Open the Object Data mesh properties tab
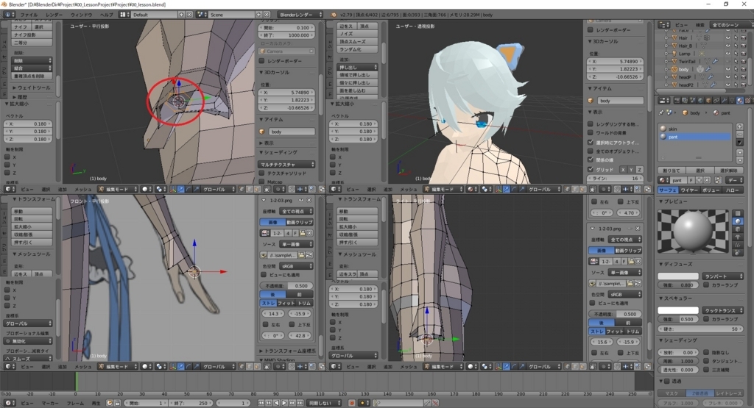 [x=732, y=100]
